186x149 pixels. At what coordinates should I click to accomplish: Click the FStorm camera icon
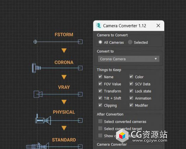(x=35, y=42)
